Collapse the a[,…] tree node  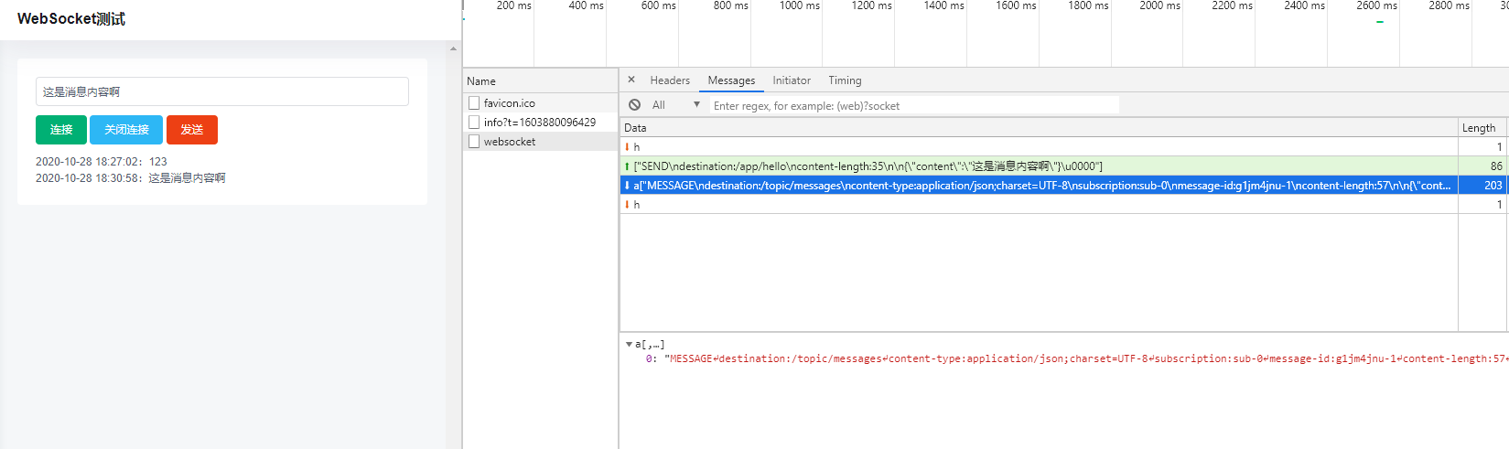[x=629, y=345]
